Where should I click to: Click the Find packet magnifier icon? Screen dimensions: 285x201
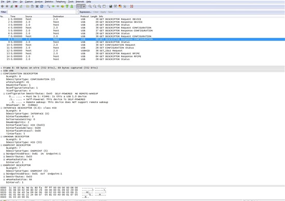click(49, 6)
